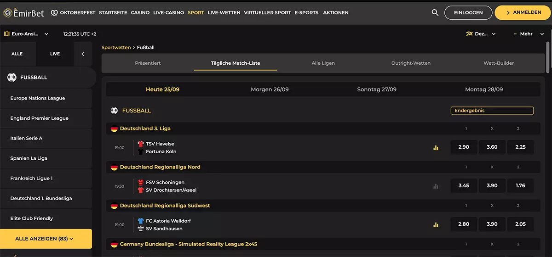
Task: Select odds 1.76 for SV Drochtersen/Assel
Action: (520, 185)
